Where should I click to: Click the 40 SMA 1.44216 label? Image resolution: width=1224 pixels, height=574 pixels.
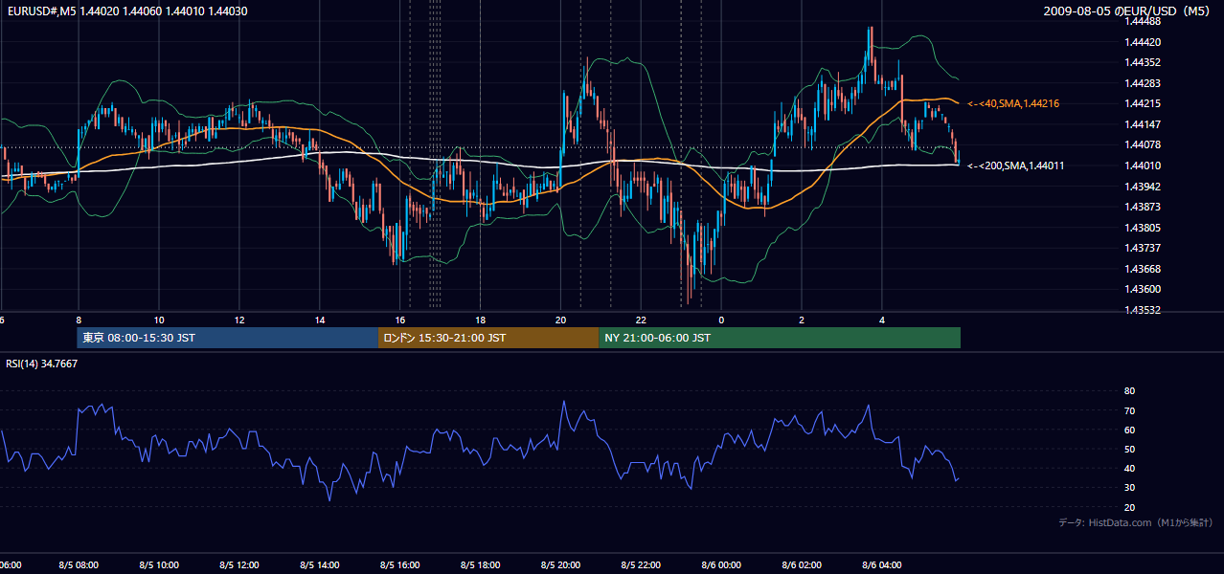click(x=1013, y=103)
